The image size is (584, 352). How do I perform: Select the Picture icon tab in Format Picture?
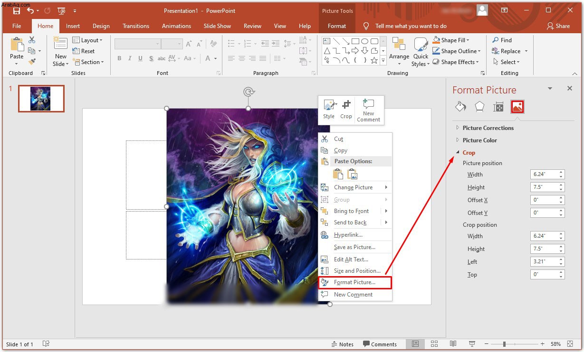tap(517, 107)
